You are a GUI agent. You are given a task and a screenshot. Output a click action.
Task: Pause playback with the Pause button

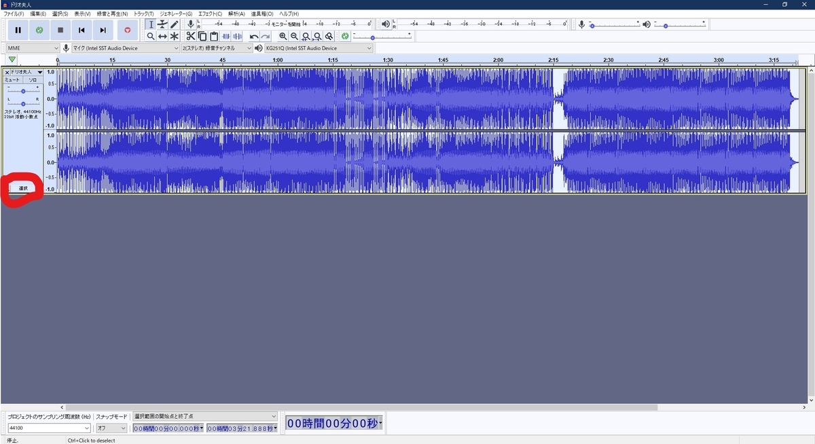click(18, 30)
